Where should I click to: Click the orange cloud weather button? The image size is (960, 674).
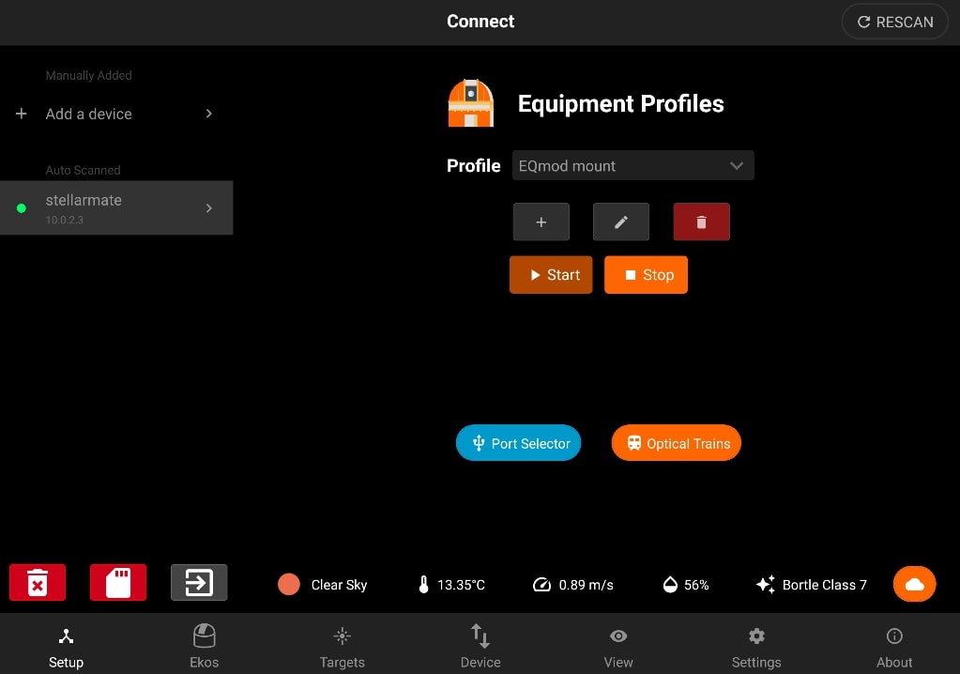point(914,584)
